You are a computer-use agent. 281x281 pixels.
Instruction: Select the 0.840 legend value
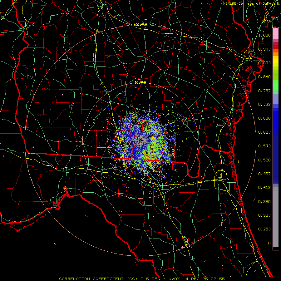tap(264, 77)
